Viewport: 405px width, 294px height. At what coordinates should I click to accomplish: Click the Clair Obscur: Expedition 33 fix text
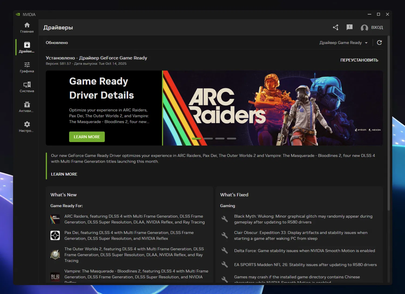[x=301, y=235]
